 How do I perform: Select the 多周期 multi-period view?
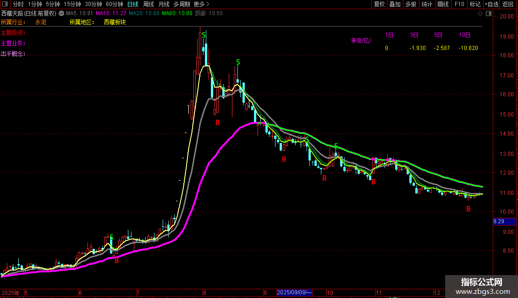(x=182, y=4)
